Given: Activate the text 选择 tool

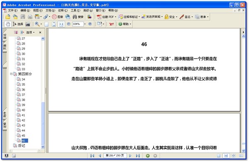Looking at the screenshot, I should pyautogui.click(x=18, y=24).
